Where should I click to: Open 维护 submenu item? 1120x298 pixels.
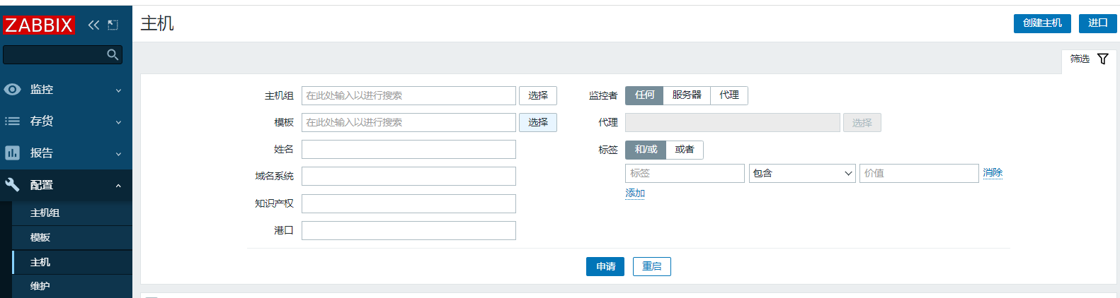tap(72, 286)
